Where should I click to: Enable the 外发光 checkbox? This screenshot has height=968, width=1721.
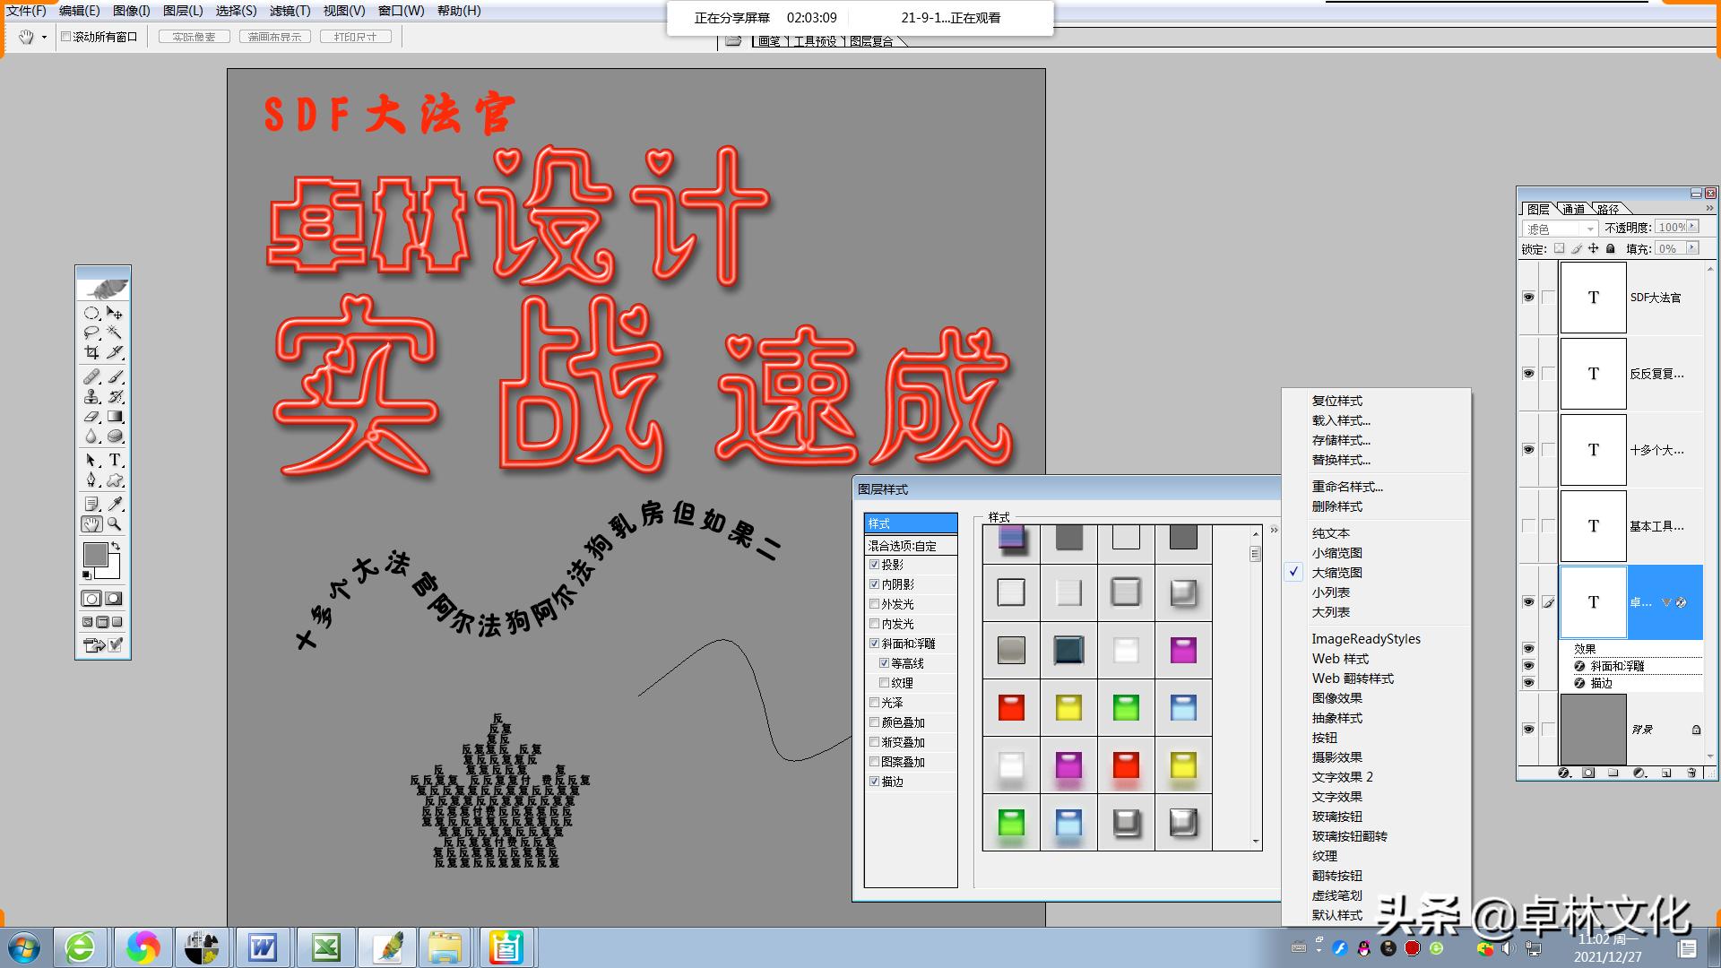874,604
